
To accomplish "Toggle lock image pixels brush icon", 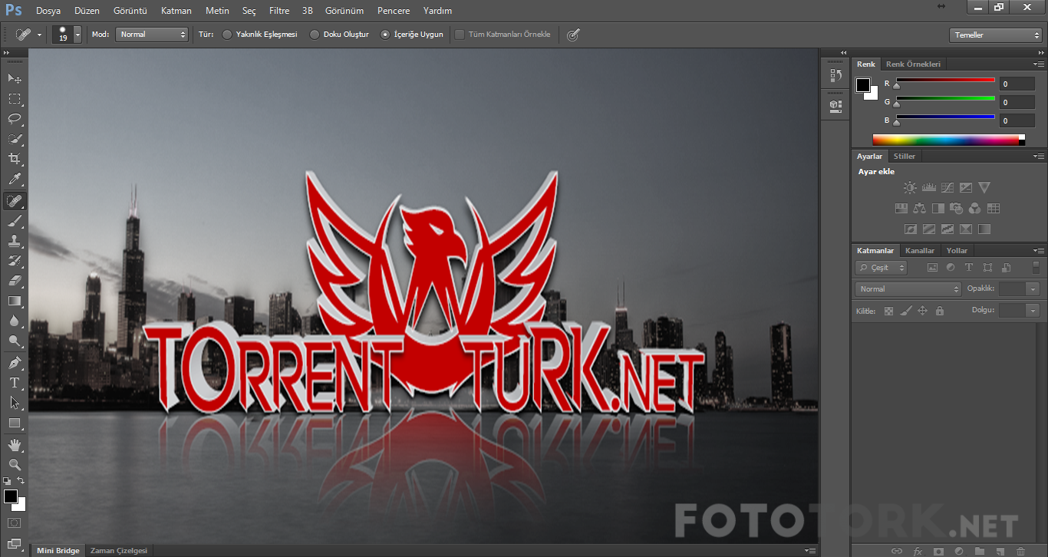I will tap(905, 311).
